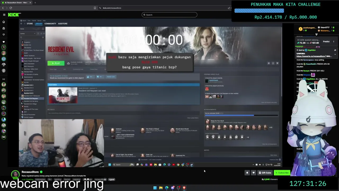Screen dimensions: 339x191
Task: Open File Explorer from the taskbar
Action: [161, 188]
